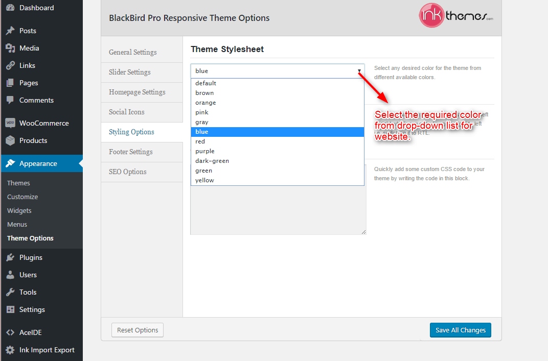Select red from stylesheet list
The width and height of the screenshot is (548, 361).
278,141
